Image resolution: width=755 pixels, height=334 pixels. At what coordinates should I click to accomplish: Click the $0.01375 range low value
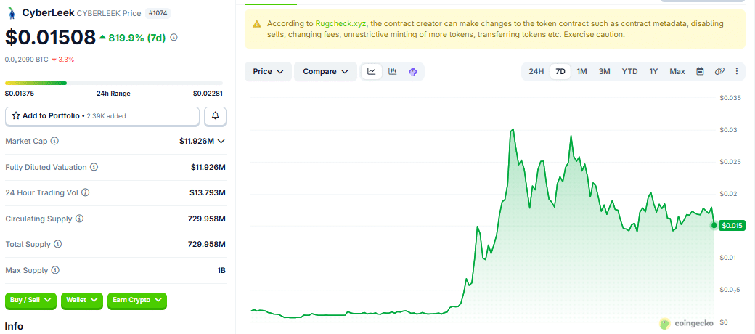tap(20, 94)
